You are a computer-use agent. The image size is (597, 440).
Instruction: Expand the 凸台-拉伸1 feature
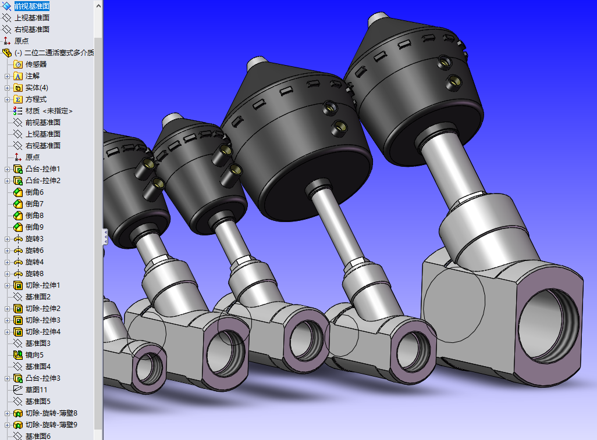[x=7, y=169]
